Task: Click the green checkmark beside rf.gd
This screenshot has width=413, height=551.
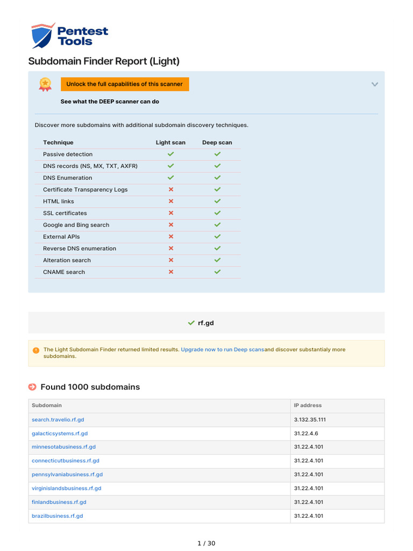Action: click(191, 323)
